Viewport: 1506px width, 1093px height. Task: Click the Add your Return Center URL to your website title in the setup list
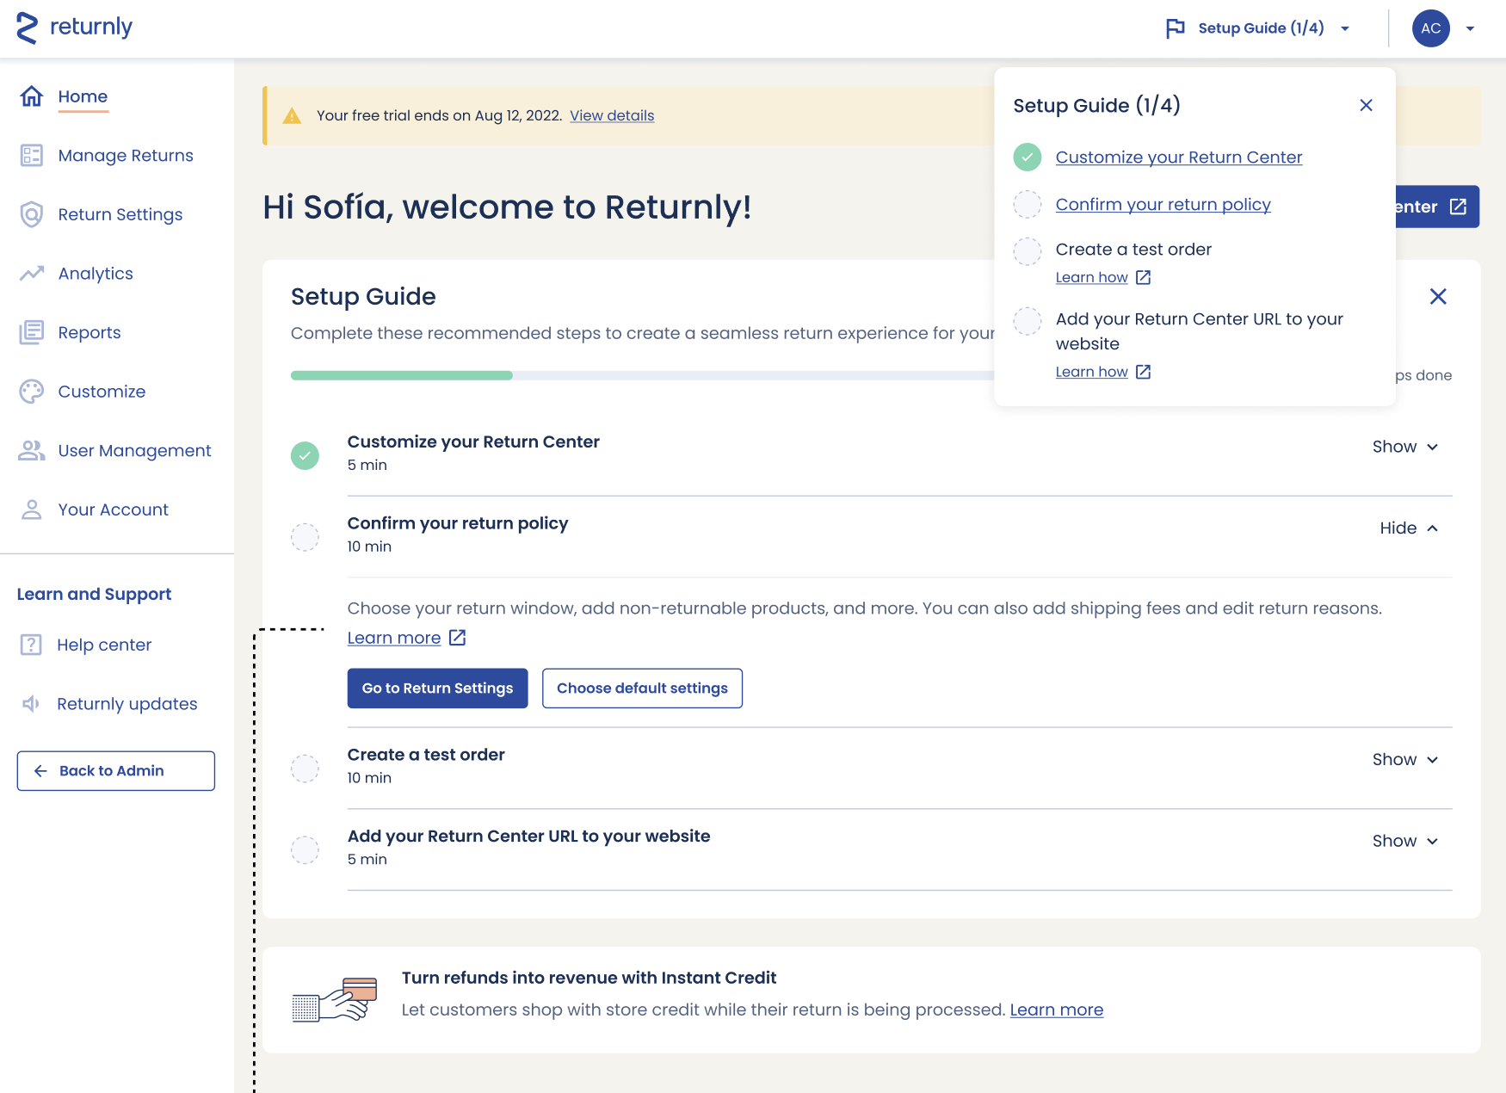tap(528, 837)
